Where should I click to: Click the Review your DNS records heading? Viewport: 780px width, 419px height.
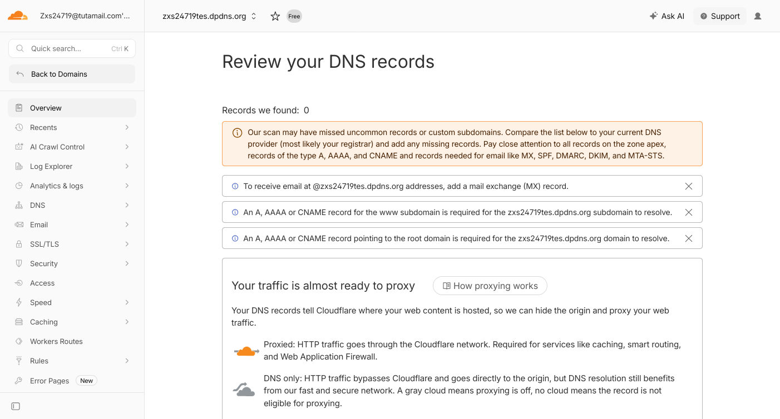[x=328, y=62]
